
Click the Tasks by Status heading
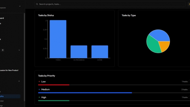tap(46, 15)
